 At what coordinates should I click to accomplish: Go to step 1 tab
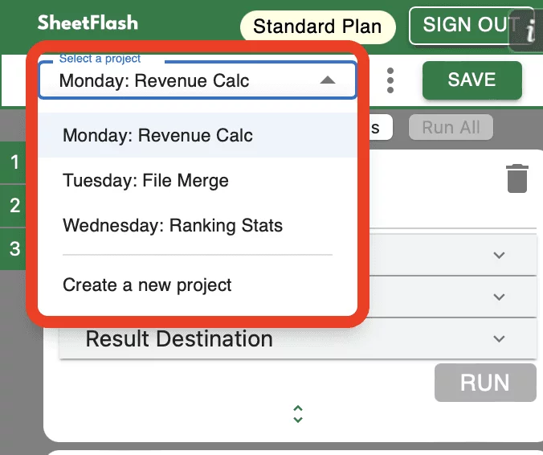(x=14, y=163)
